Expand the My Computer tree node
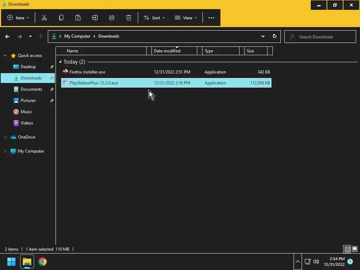This screenshot has height=270, width=360. click(5, 151)
